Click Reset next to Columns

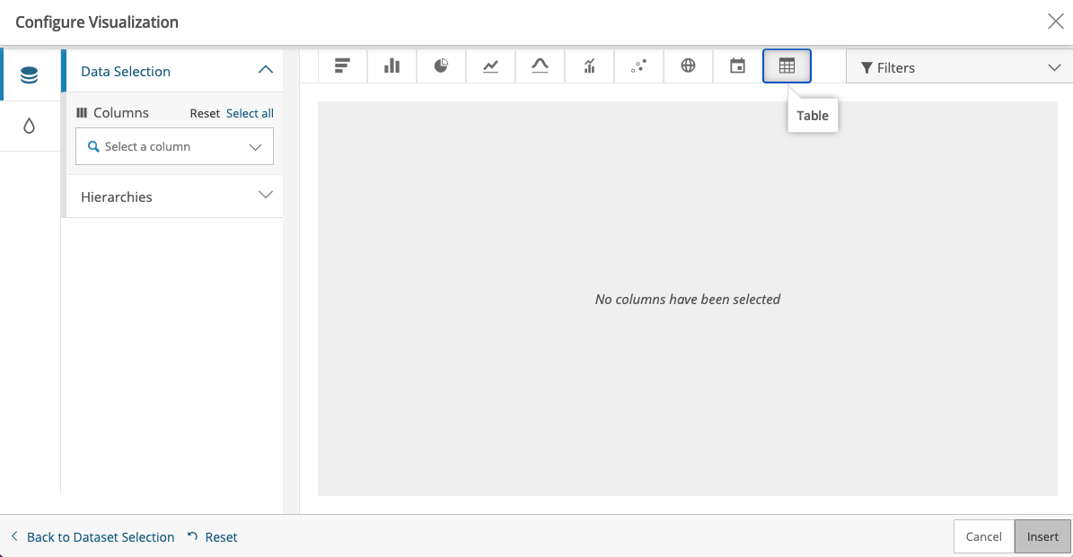point(205,113)
